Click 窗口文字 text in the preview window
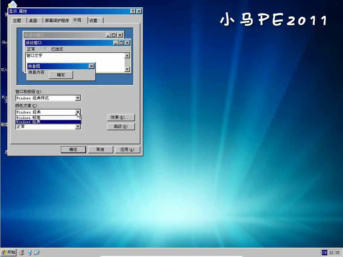Image resolution: width=343 pixels, height=257 pixels. (x=35, y=56)
